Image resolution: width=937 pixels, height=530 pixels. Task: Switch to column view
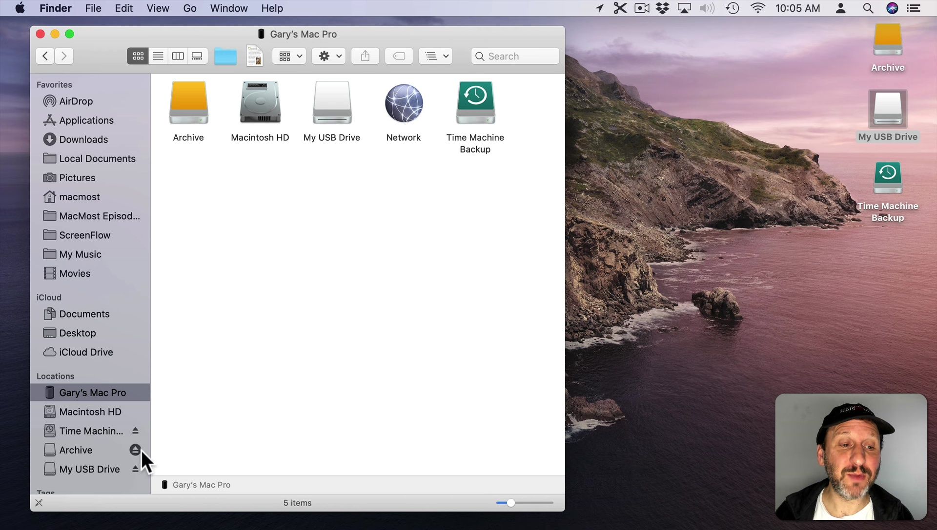(178, 56)
